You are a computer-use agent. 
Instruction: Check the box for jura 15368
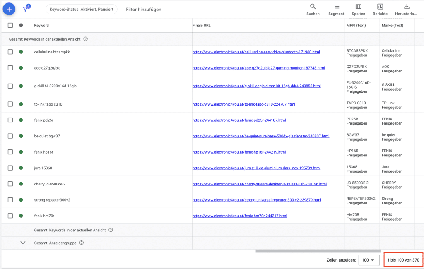point(10,168)
